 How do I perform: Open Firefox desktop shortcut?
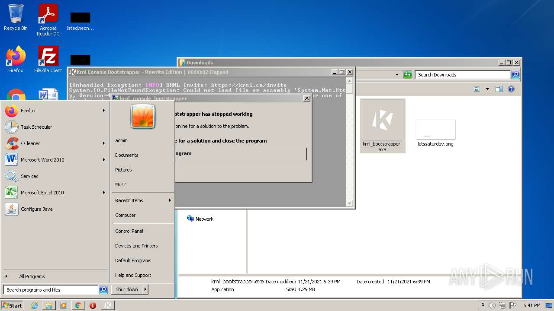(16, 59)
